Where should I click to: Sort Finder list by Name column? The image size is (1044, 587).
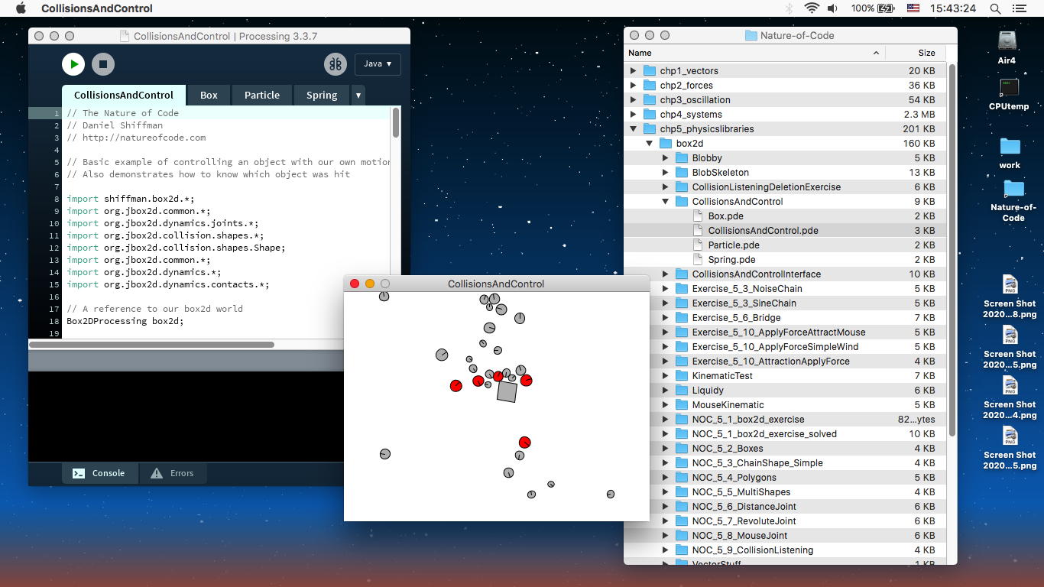coord(754,53)
